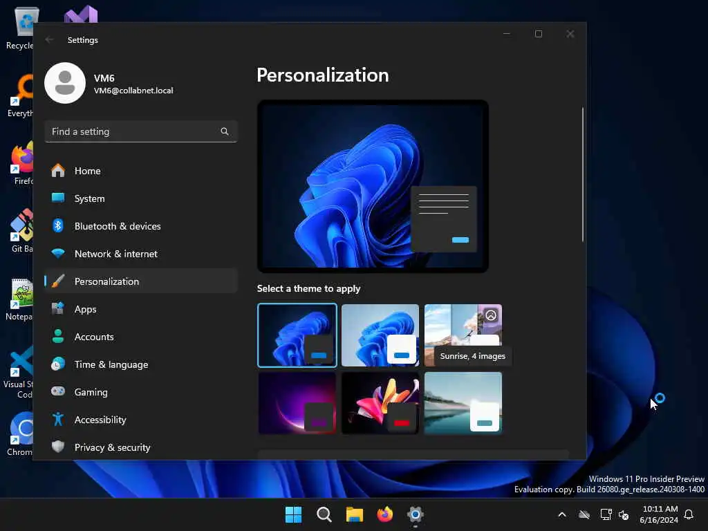This screenshot has height=531, width=708.
Task: Launch Firefox from the taskbar
Action: pos(384,514)
